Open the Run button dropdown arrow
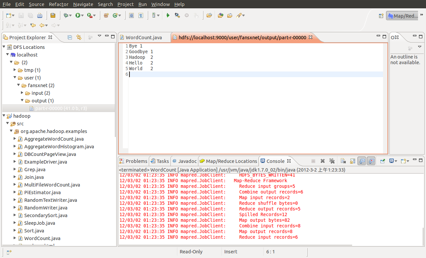 click(82, 16)
